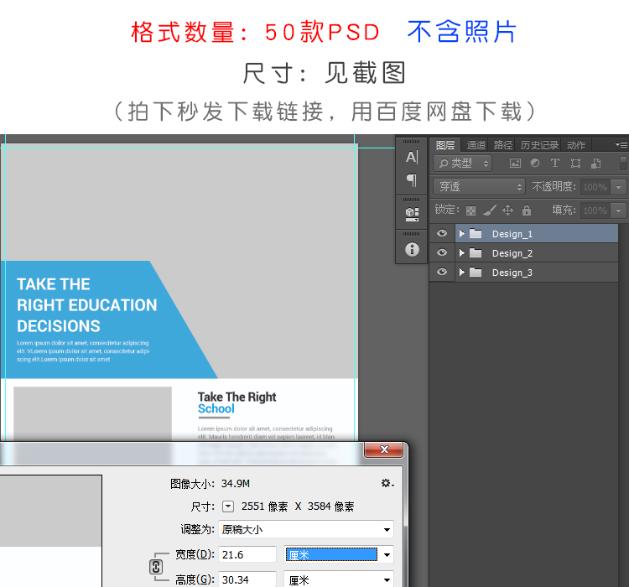Screen dimensions: 629x587
Task: Open the 3D materials panel icon
Action: point(411,214)
